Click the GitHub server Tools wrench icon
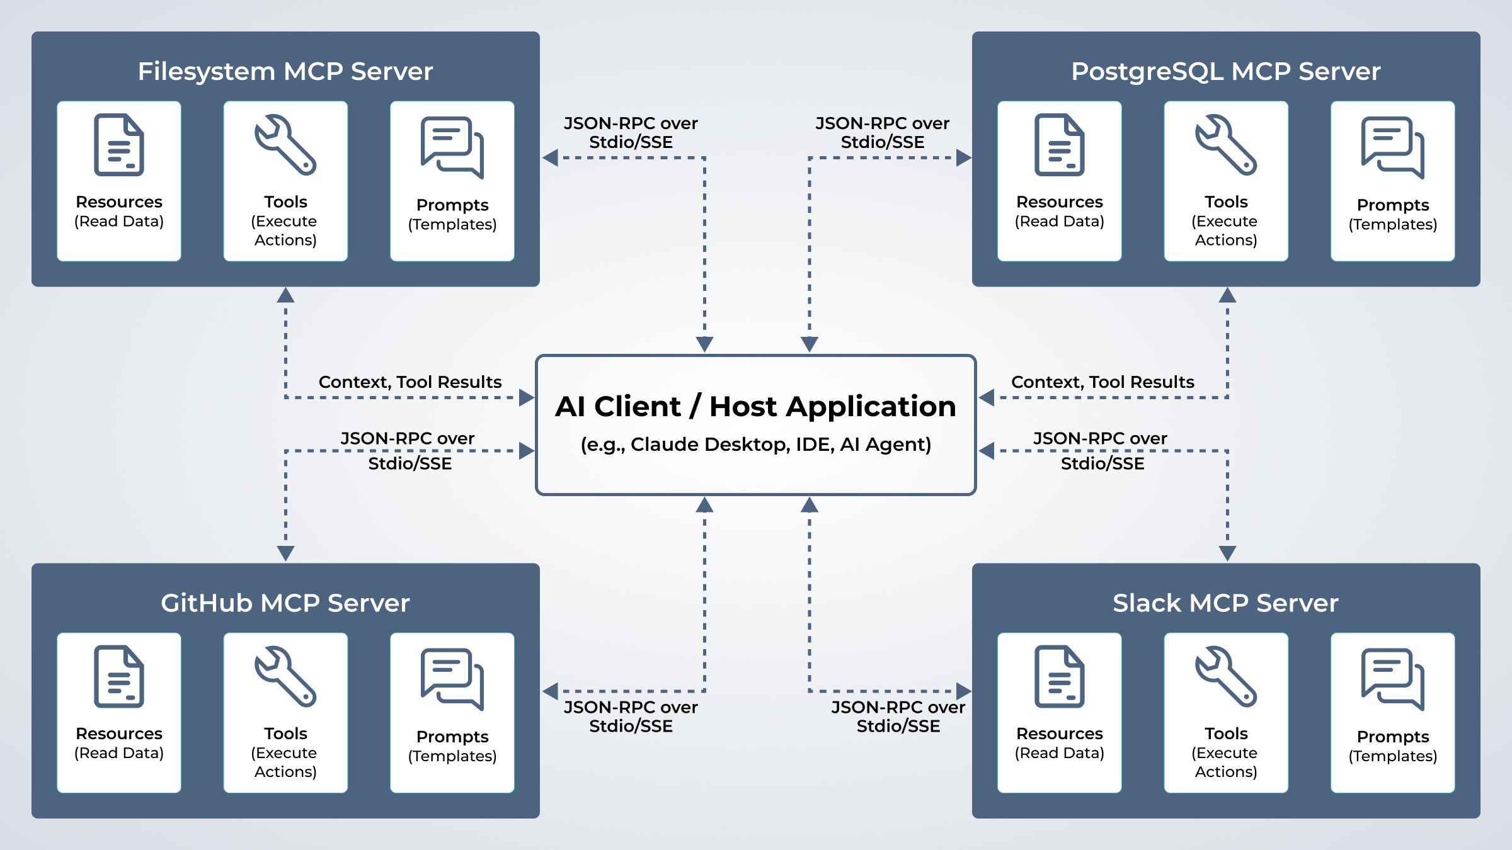The image size is (1512, 850). [285, 677]
